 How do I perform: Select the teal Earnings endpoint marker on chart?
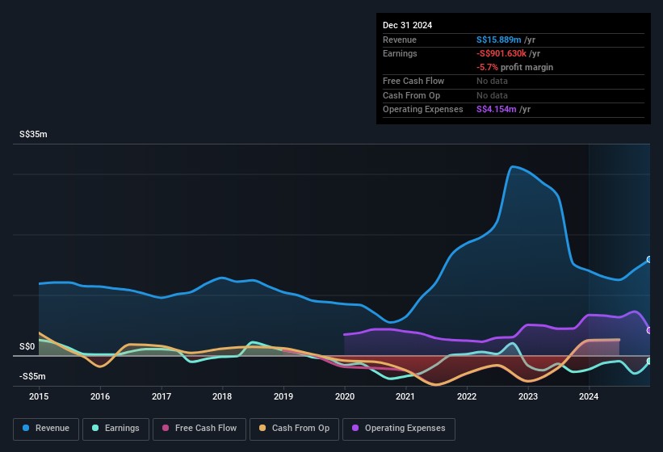[x=648, y=361]
